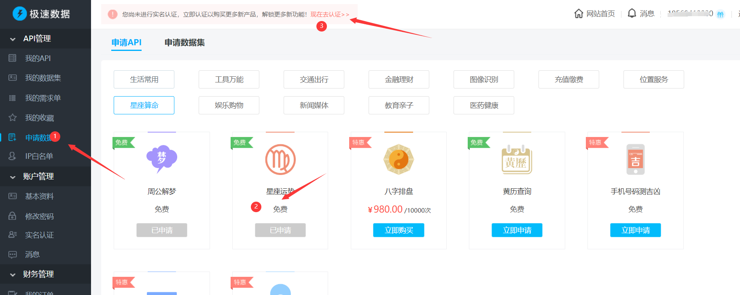Select the 交通出行 category
The image size is (740, 295).
[x=314, y=80]
